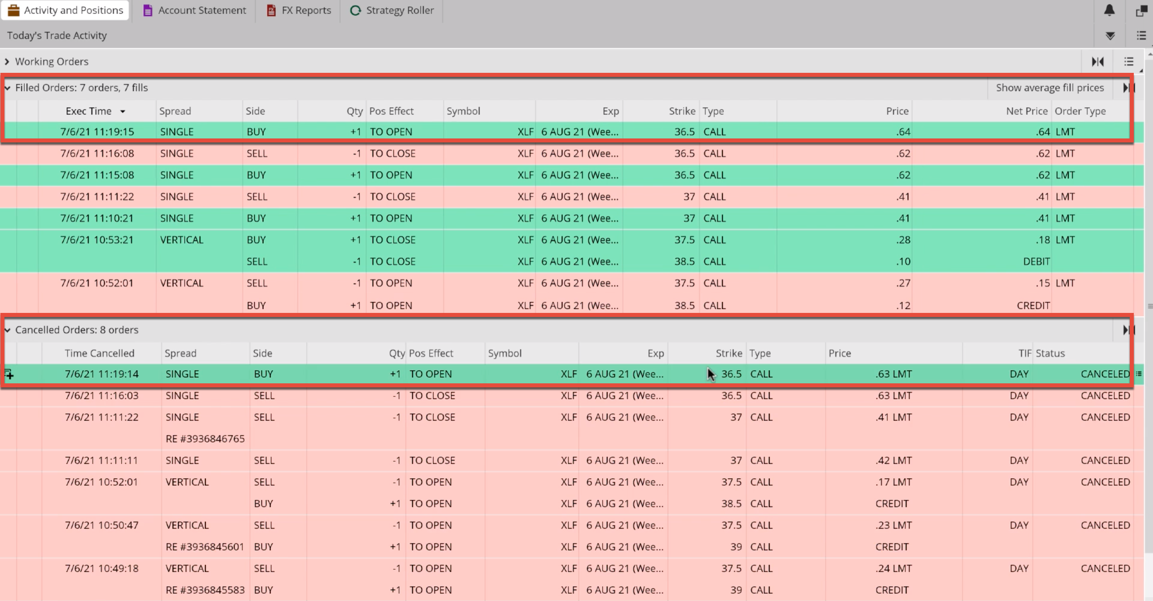Image resolution: width=1153 pixels, height=601 pixels.
Task: Click RE #3936845583 order reference
Action: (205, 590)
